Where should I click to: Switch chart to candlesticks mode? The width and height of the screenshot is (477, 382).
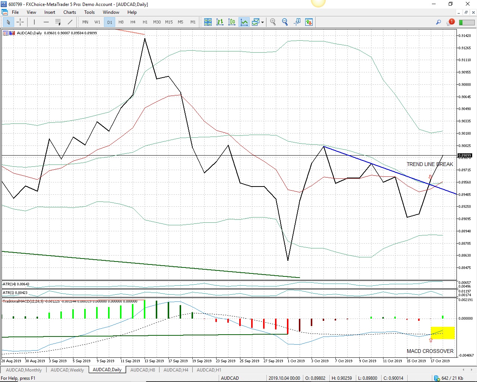(x=232, y=22)
